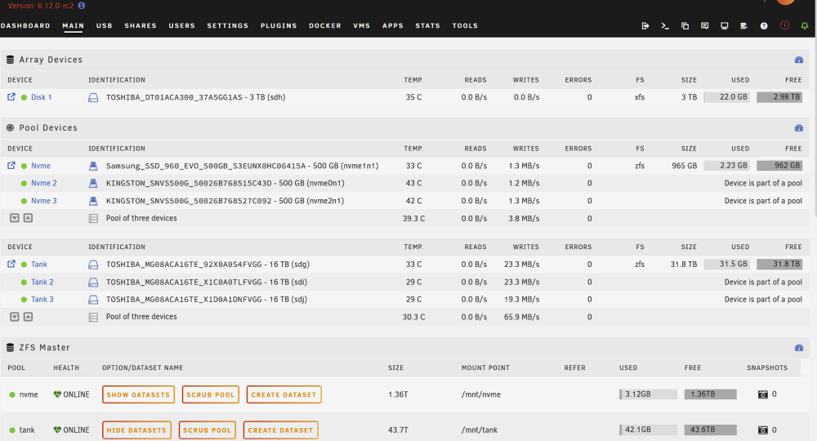Click the system info monitor icon
This screenshot has height=441, width=817.
(x=724, y=25)
